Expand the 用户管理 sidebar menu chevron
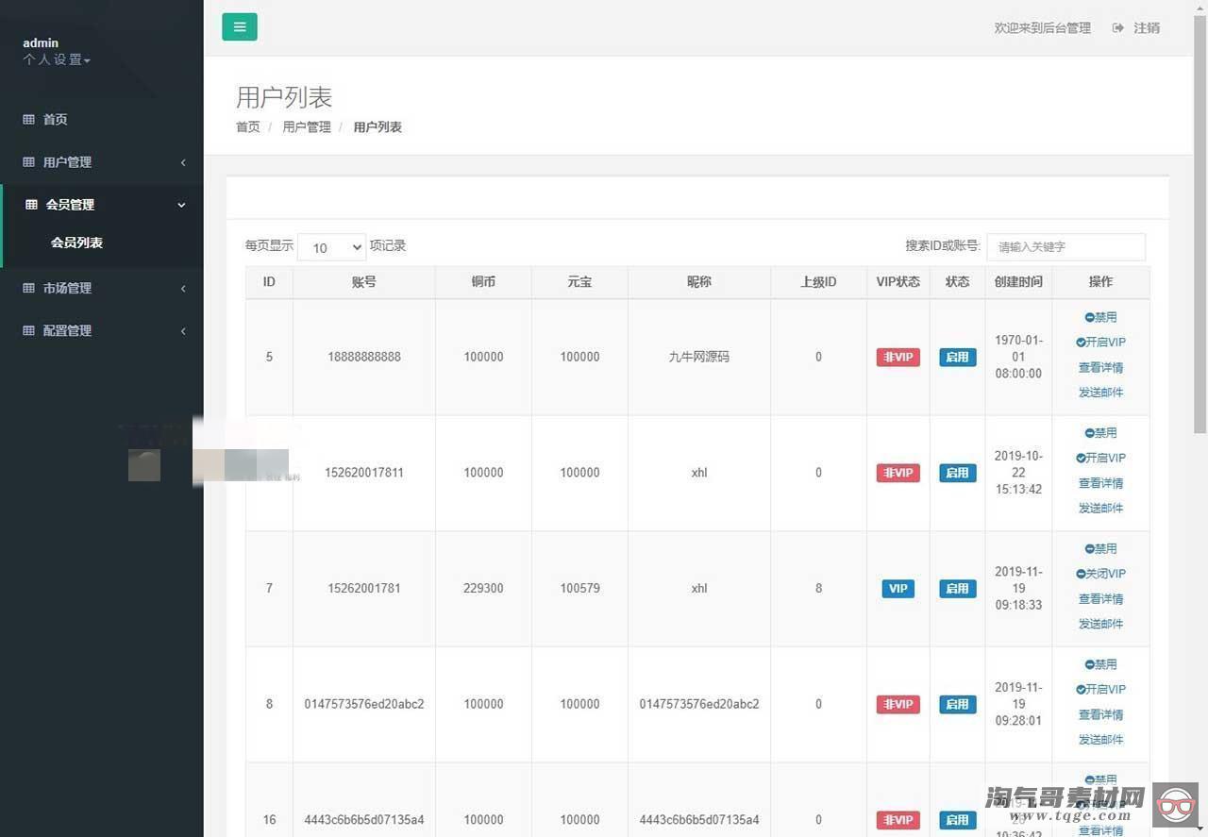 183,162
